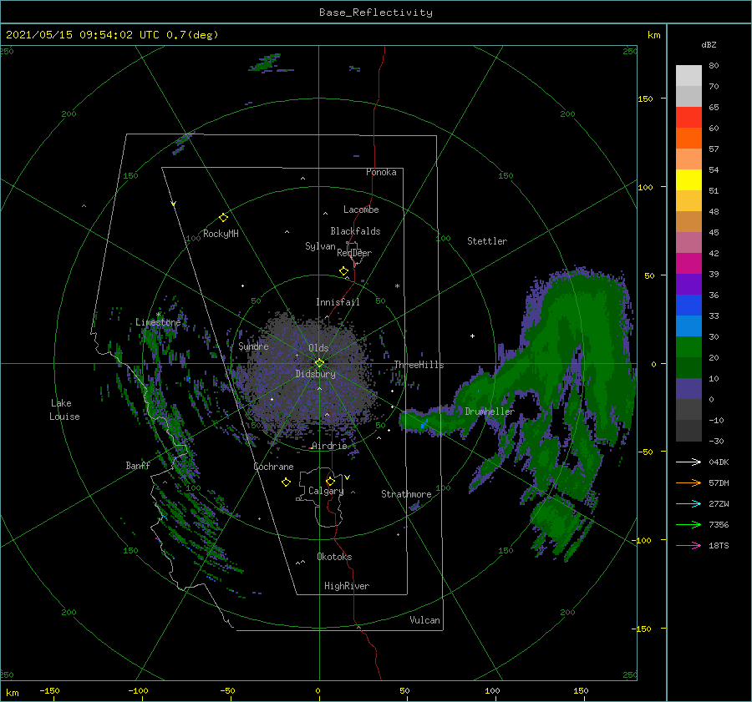Screen dimensions: 752x702
Task: Click the Cochrane city label
Action: point(273,467)
